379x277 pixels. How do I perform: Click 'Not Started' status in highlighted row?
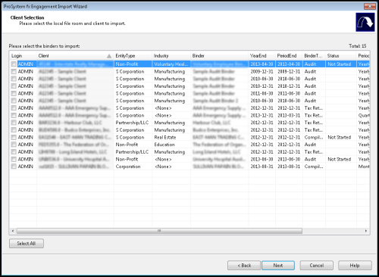(x=340, y=64)
